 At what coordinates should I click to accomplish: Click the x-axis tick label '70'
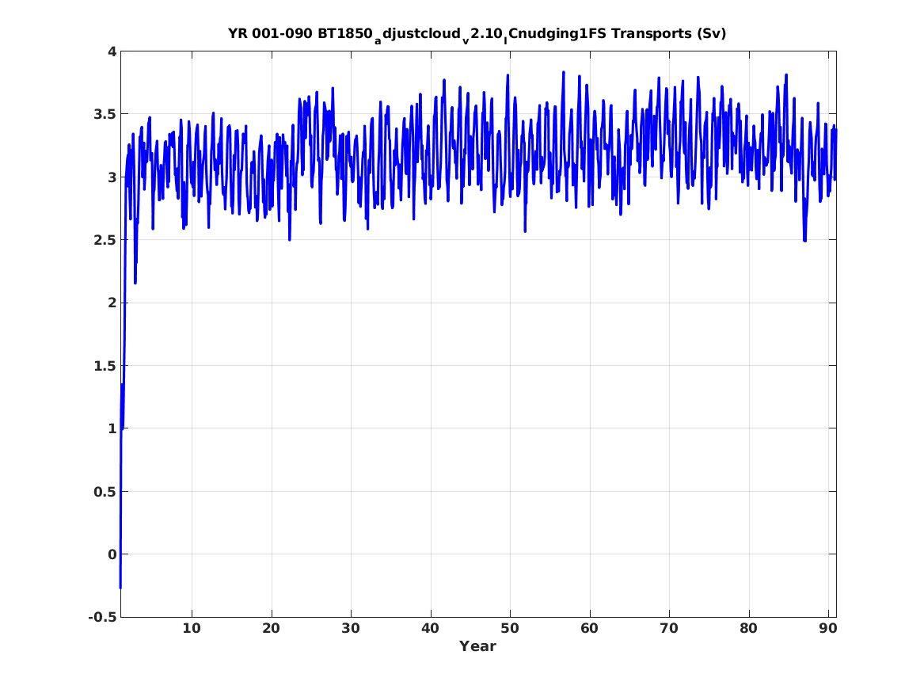tap(669, 629)
